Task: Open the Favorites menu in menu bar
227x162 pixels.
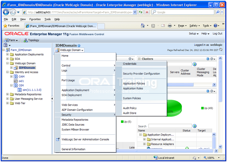Action: pyautogui.click(x=35, y=19)
